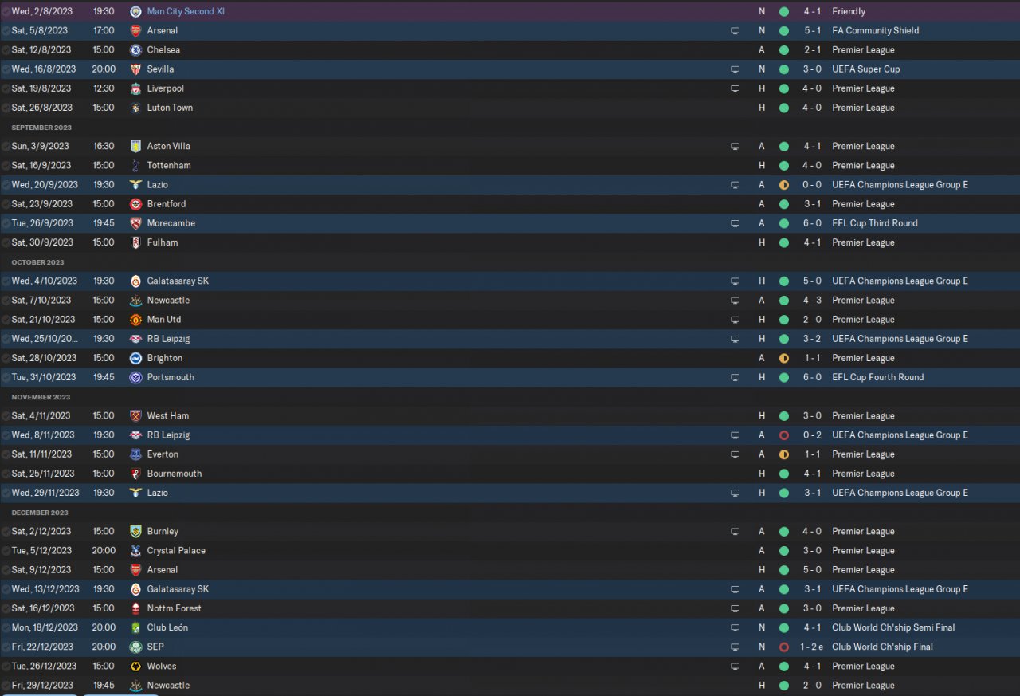
Task: Click the Liverpool club badge
Action: tap(135, 88)
